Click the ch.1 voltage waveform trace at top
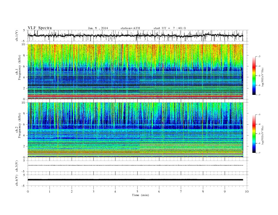Image resolution: width=278 pixels, height=215 pixels. [135, 35]
